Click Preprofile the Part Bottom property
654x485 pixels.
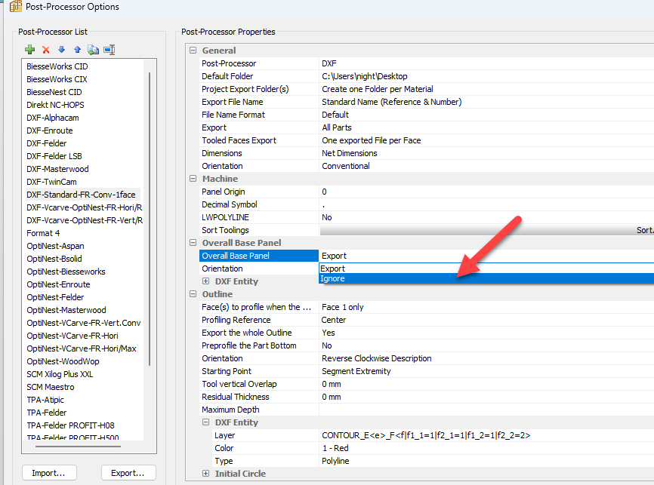coord(249,345)
